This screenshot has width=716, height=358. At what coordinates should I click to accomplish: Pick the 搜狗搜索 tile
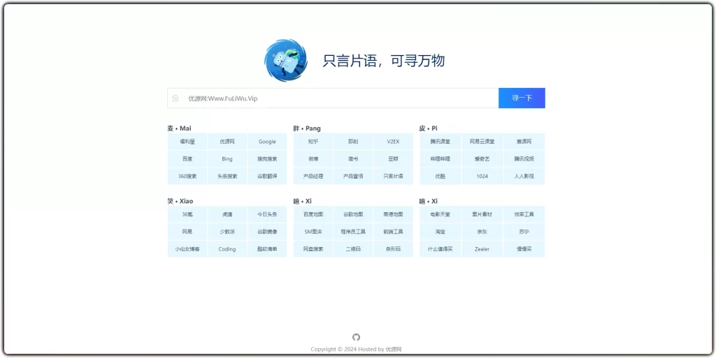coord(267,159)
